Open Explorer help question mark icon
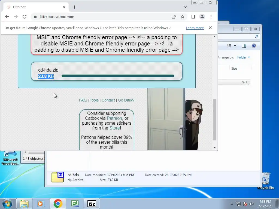The image size is (279, 209). (254, 46)
